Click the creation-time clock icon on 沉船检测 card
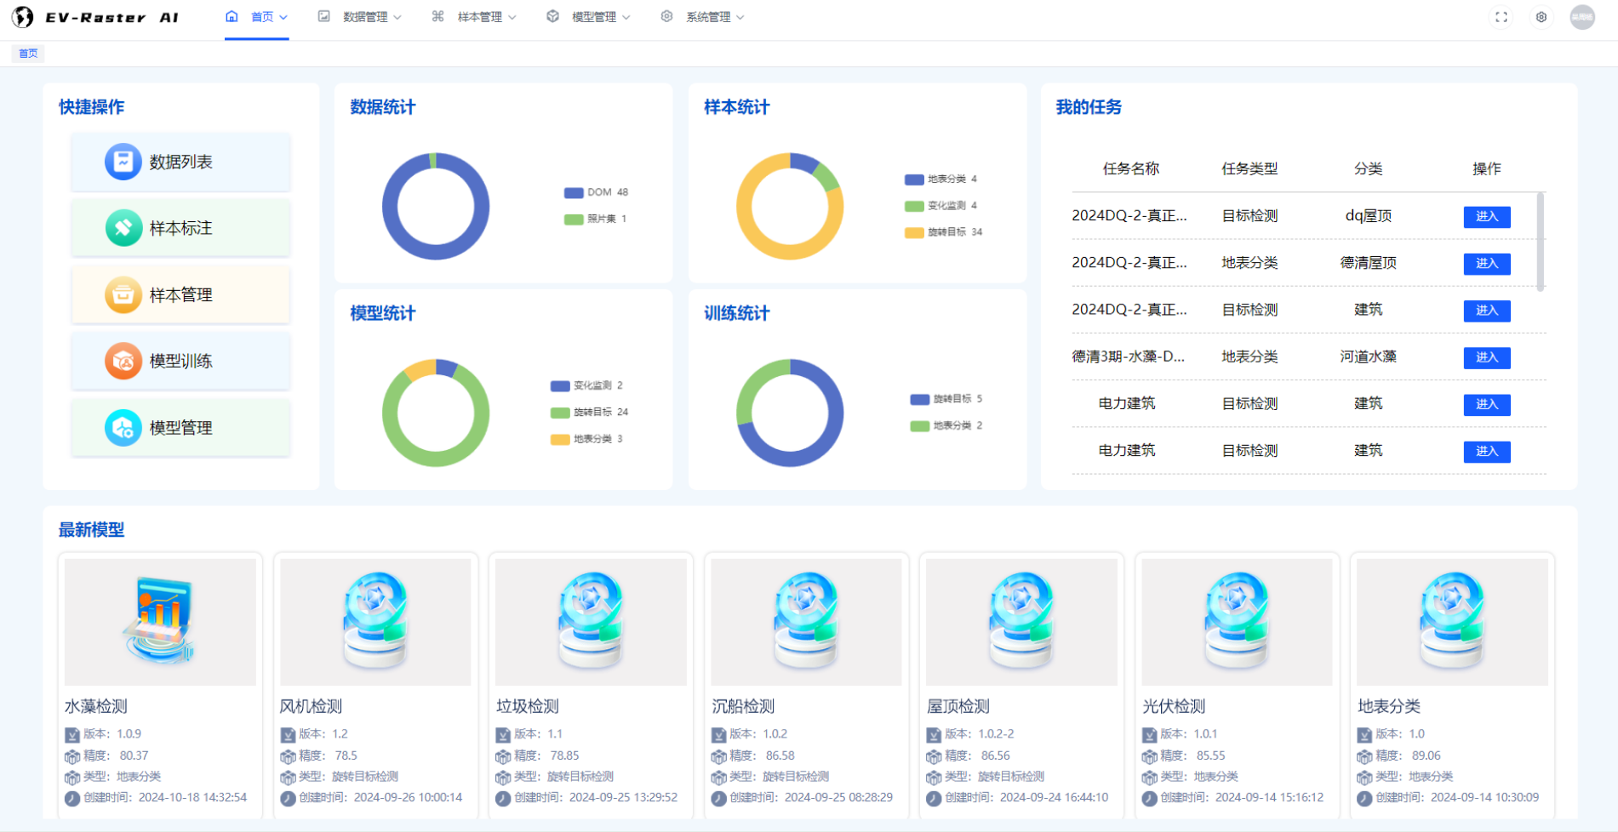Screen dimensions: 1618x832 [x=718, y=798]
